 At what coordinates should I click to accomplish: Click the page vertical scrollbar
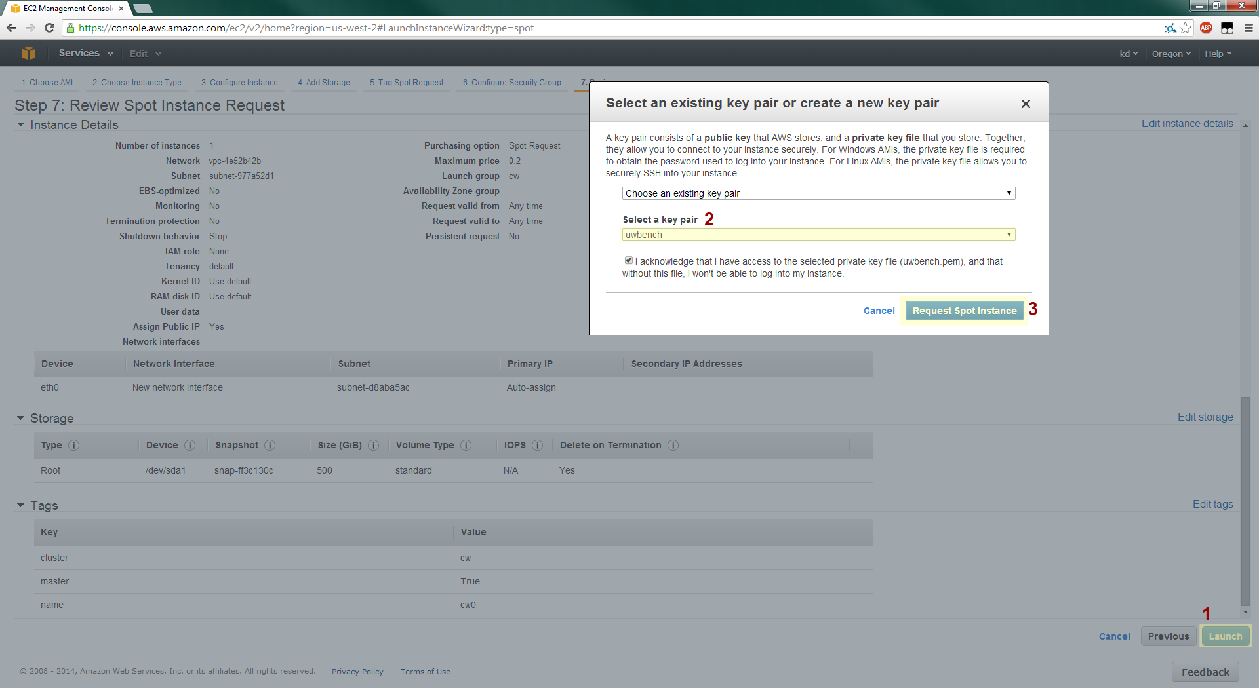pyautogui.click(x=1245, y=498)
